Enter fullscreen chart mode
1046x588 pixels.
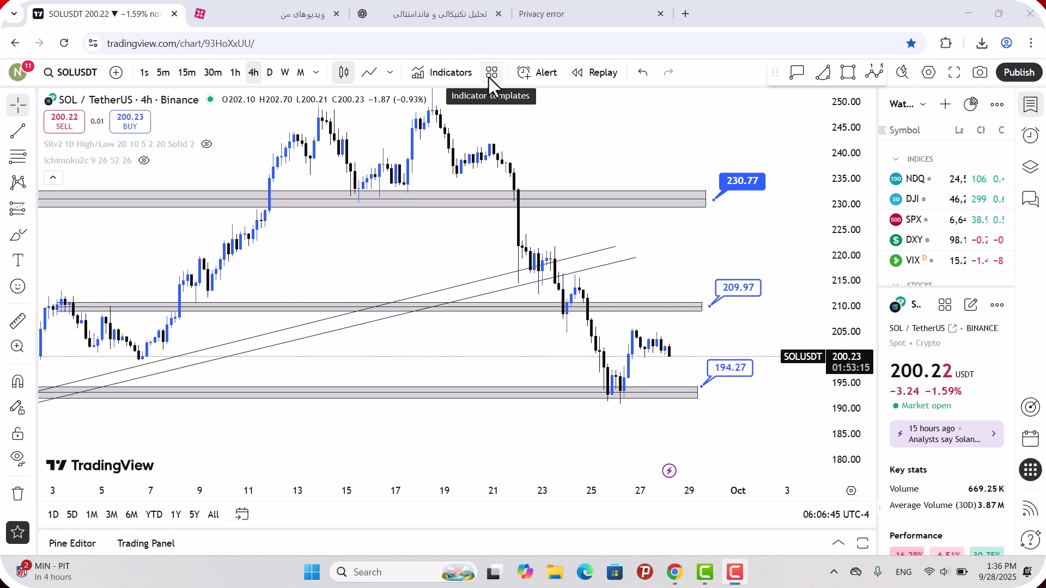(954, 72)
